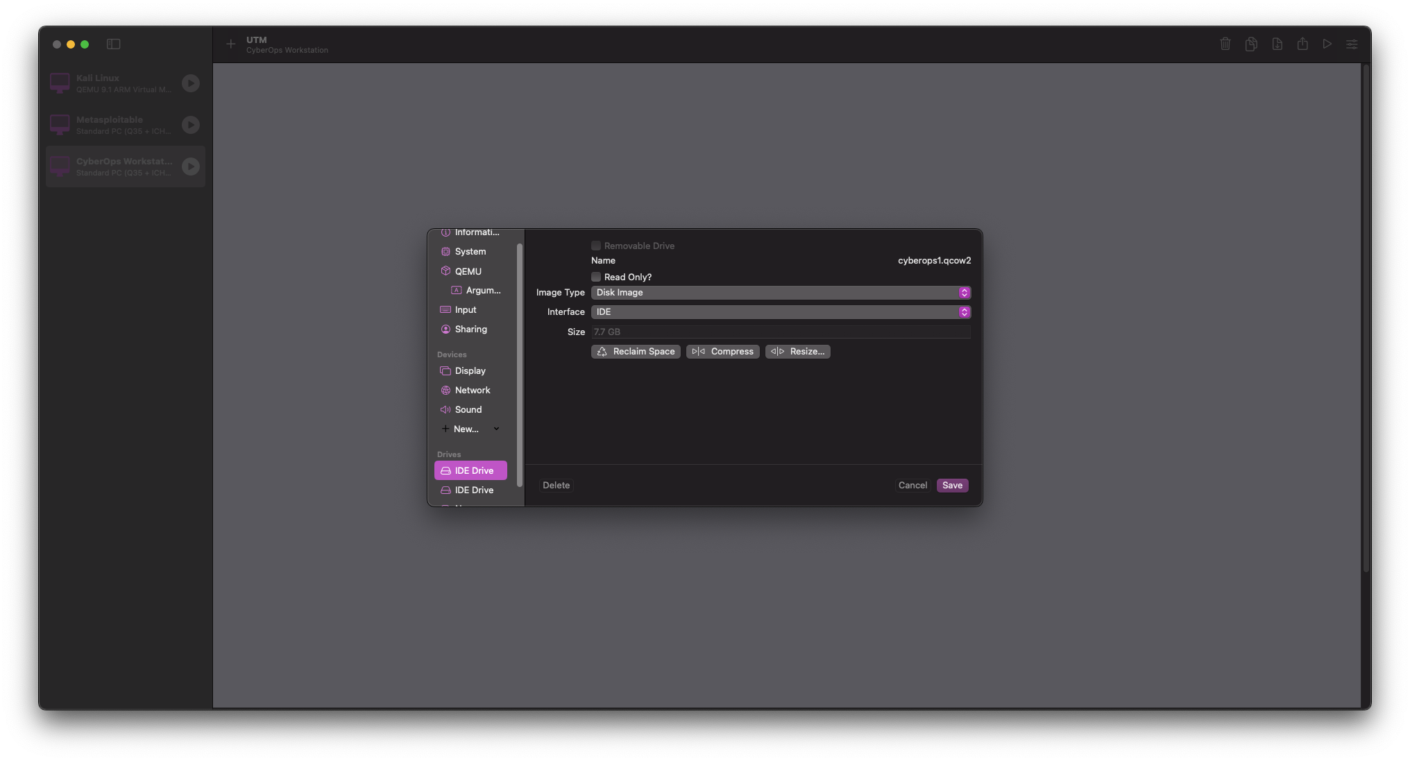Click the Reclaim Space button
The width and height of the screenshot is (1410, 761).
click(636, 352)
